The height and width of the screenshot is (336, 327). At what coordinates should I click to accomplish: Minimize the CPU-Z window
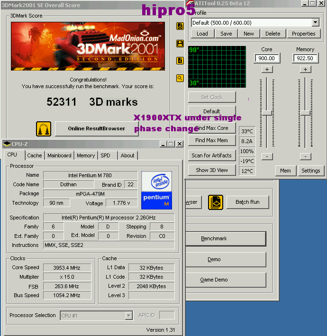[x=163, y=144]
